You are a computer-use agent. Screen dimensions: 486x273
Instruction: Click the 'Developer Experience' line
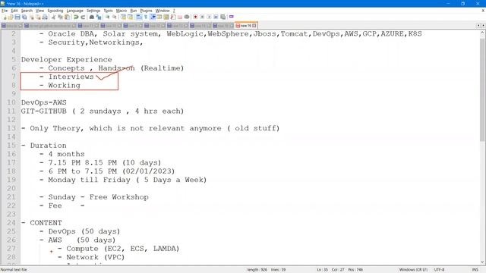[x=67, y=59]
